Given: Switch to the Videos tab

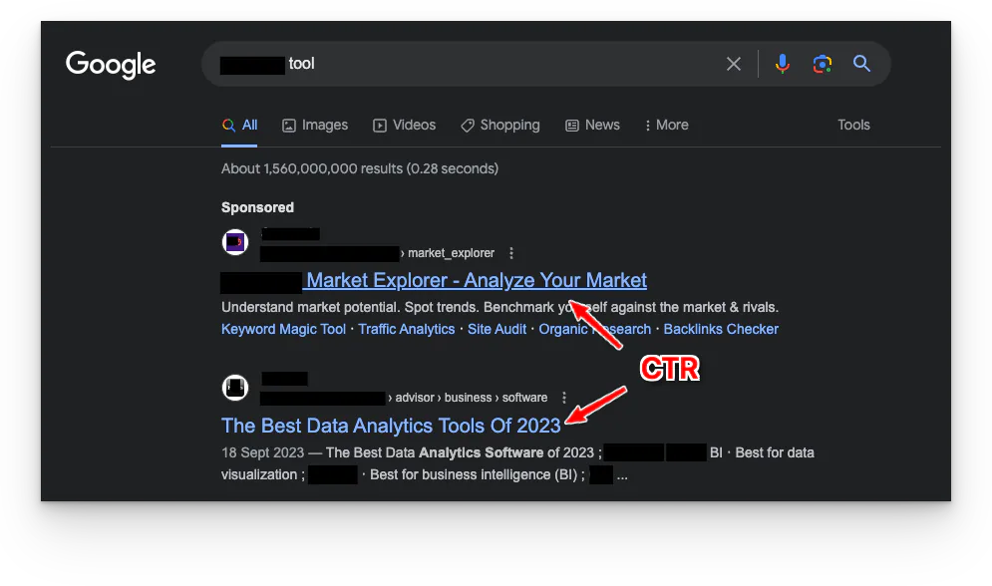Looking at the screenshot, I should (x=404, y=126).
